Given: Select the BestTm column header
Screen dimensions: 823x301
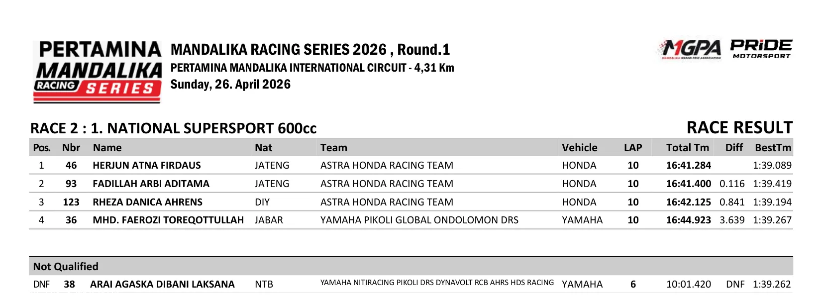Looking at the screenshot, I should (x=772, y=148).
